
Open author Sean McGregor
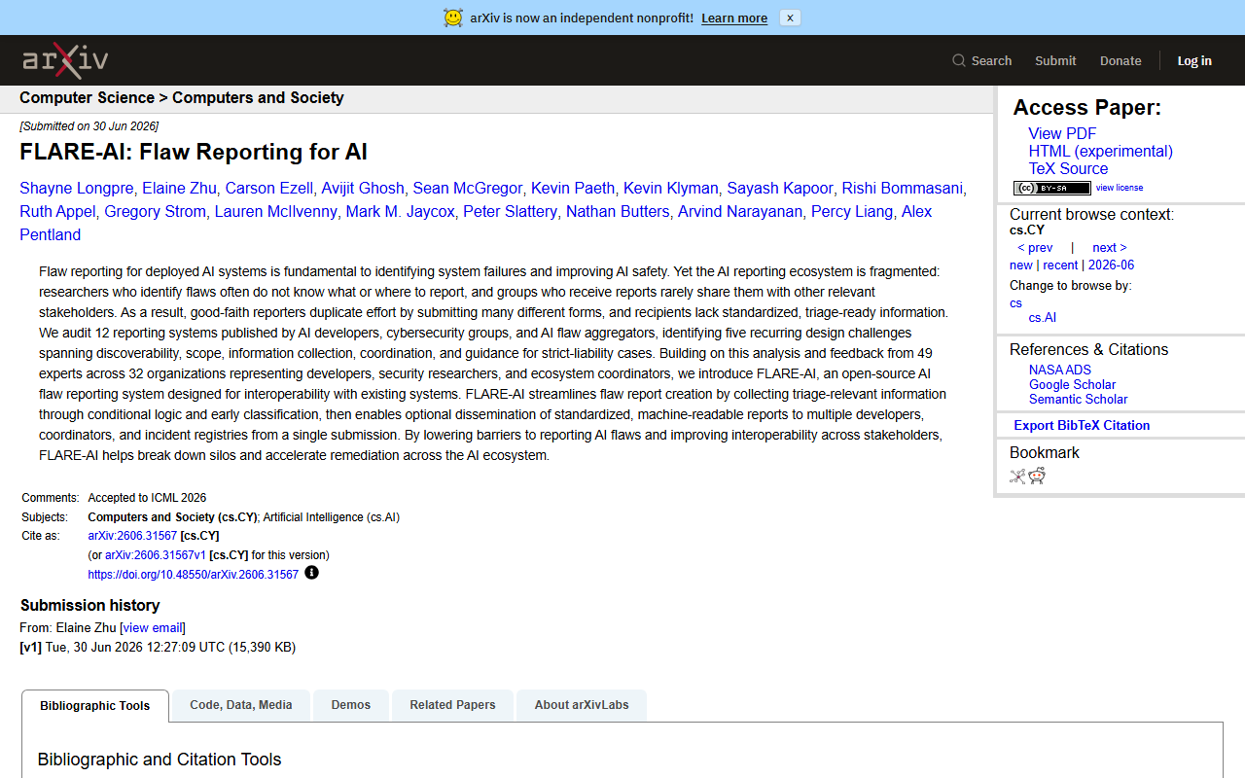coord(468,188)
